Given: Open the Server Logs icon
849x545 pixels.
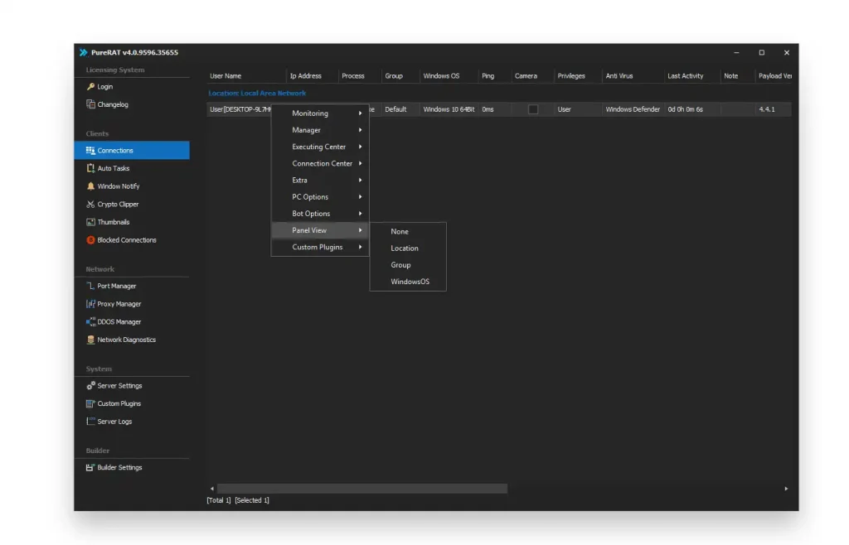Looking at the screenshot, I should click(91, 422).
